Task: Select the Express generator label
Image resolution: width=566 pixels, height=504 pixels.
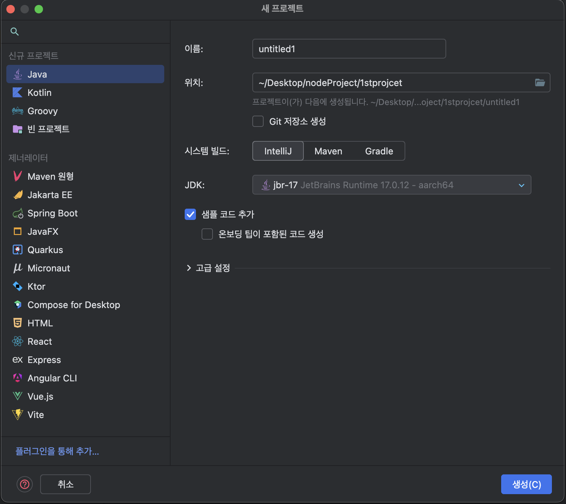Action: (x=44, y=360)
